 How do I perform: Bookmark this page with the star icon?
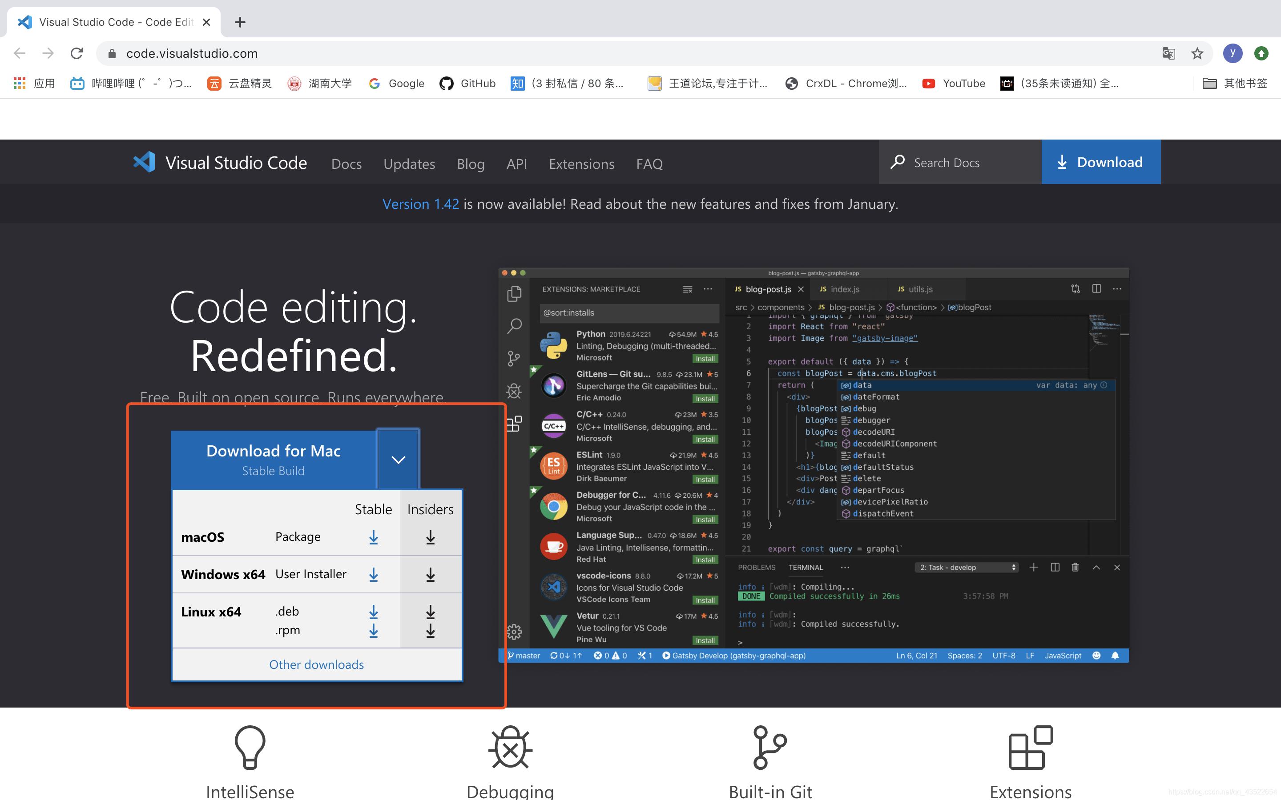point(1197,53)
